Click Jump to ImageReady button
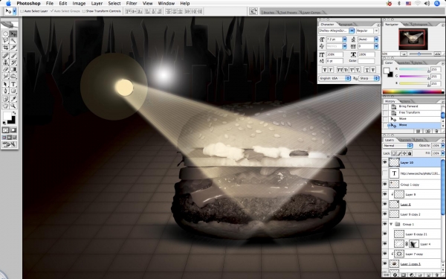446x279 pixels. pos(10,144)
